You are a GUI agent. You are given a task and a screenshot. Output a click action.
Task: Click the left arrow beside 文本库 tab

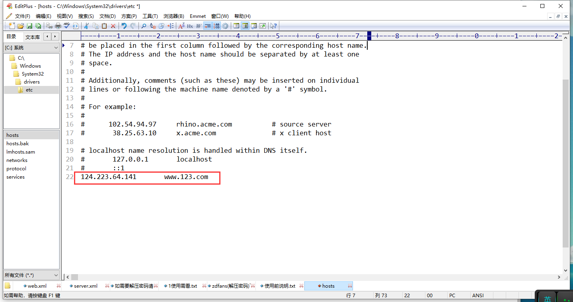[x=48, y=37]
